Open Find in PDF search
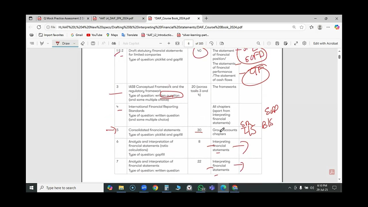368x207 pixels. click(x=258, y=43)
